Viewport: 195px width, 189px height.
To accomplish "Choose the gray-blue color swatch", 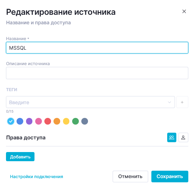I will click(x=85, y=121).
